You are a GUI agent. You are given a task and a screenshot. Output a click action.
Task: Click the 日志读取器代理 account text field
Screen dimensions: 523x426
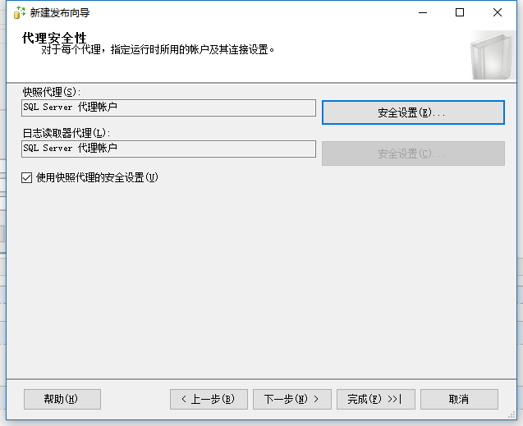click(168, 149)
